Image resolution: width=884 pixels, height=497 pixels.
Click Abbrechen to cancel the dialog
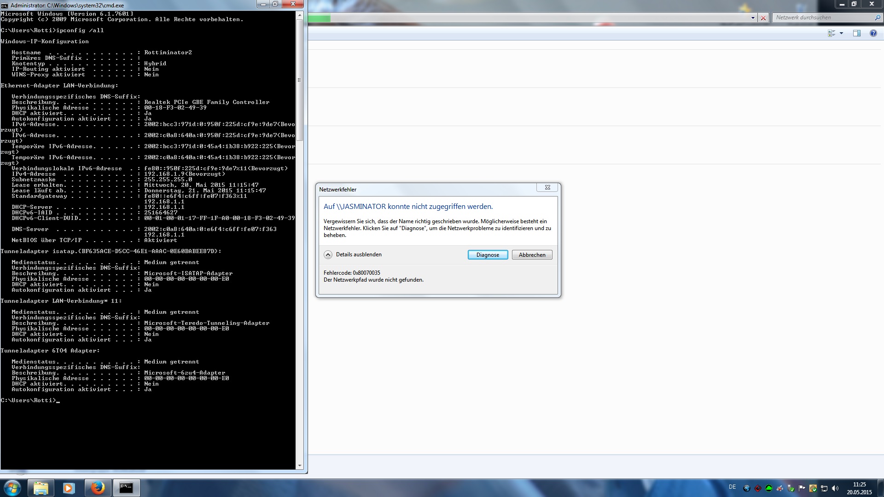point(532,255)
